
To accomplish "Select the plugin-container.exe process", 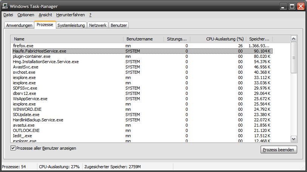I will tap(142, 56).
